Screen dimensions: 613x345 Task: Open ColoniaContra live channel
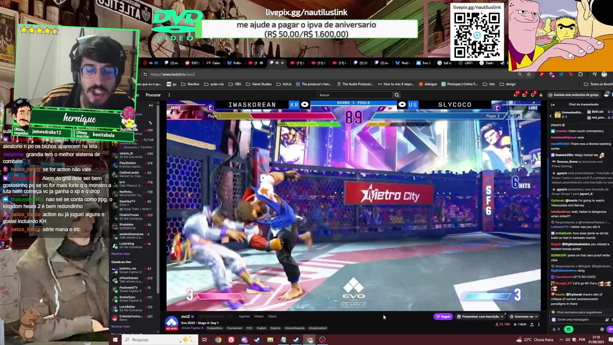(132, 318)
